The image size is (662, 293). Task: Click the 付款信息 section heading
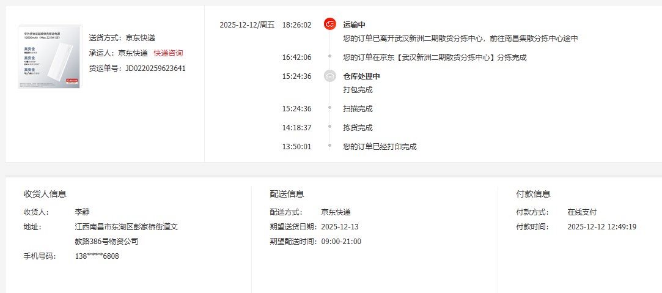[x=534, y=194]
